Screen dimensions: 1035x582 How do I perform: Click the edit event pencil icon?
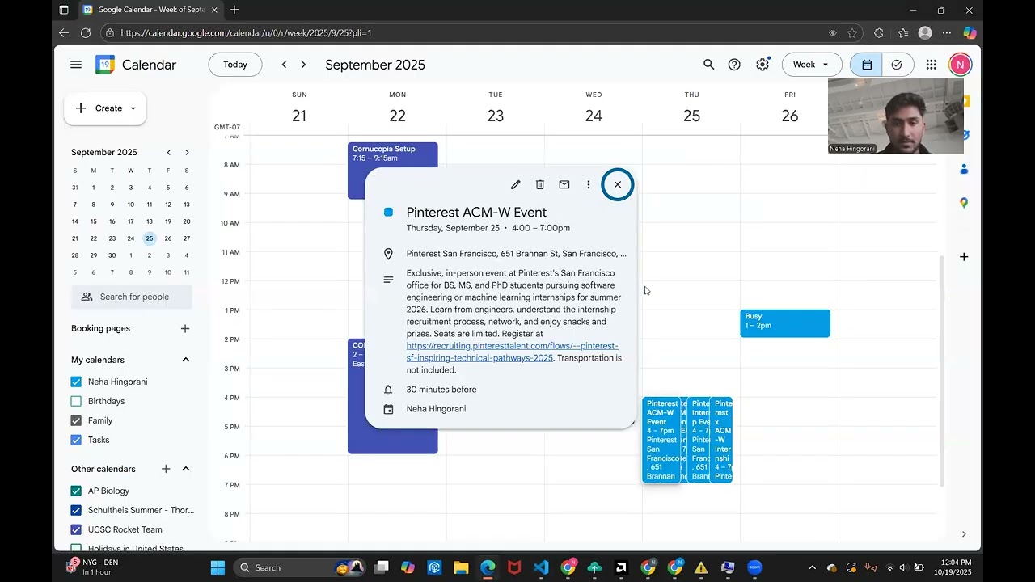[x=516, y=184]
